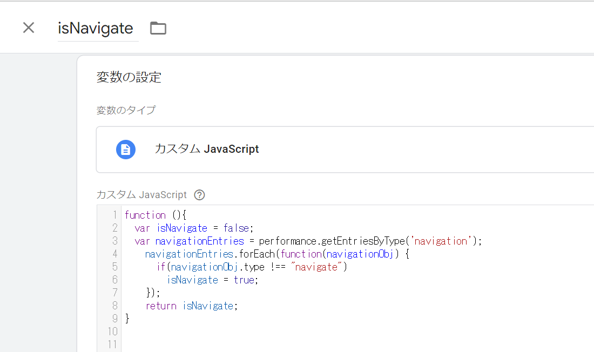
Task: Place cursor in the if(navigationObj.type) line
Action: point(252,267)
